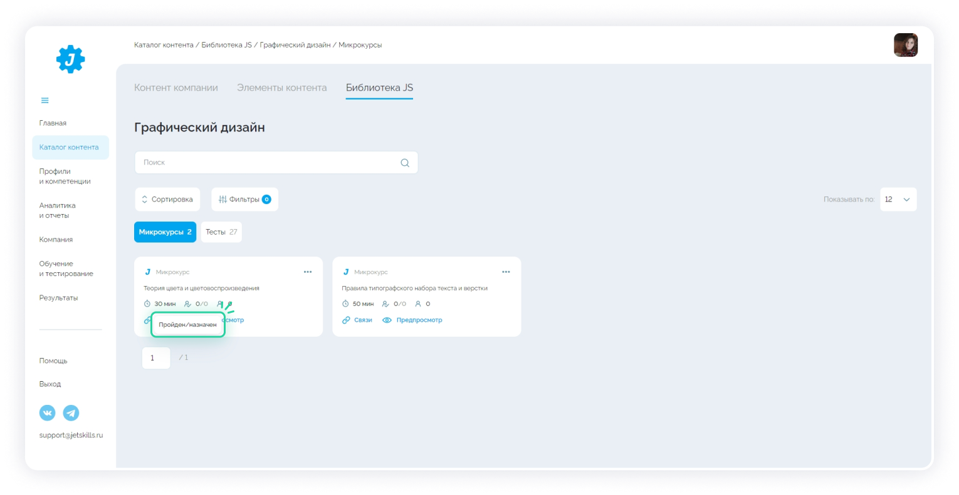Open the Фильтры filter panel
The image size is (959, 495).
tap(244, 200)
